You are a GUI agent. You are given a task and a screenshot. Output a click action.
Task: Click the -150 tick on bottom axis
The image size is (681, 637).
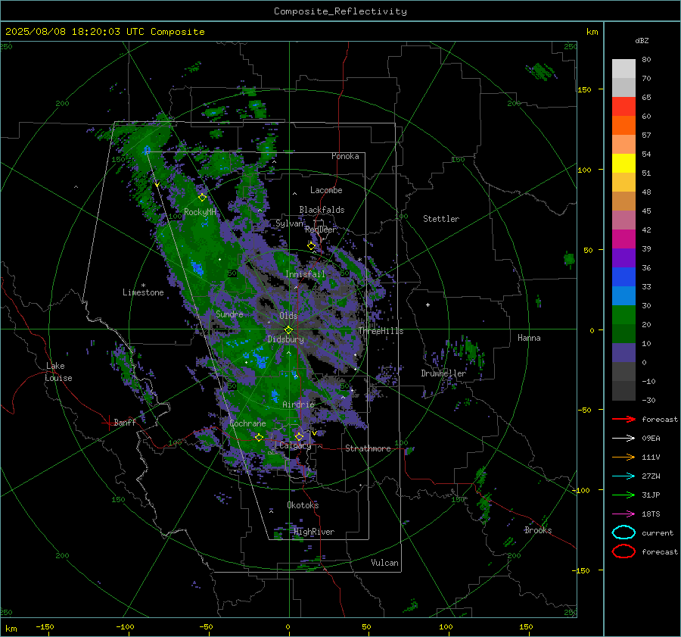pyautogui.click(x=45, y=626)
